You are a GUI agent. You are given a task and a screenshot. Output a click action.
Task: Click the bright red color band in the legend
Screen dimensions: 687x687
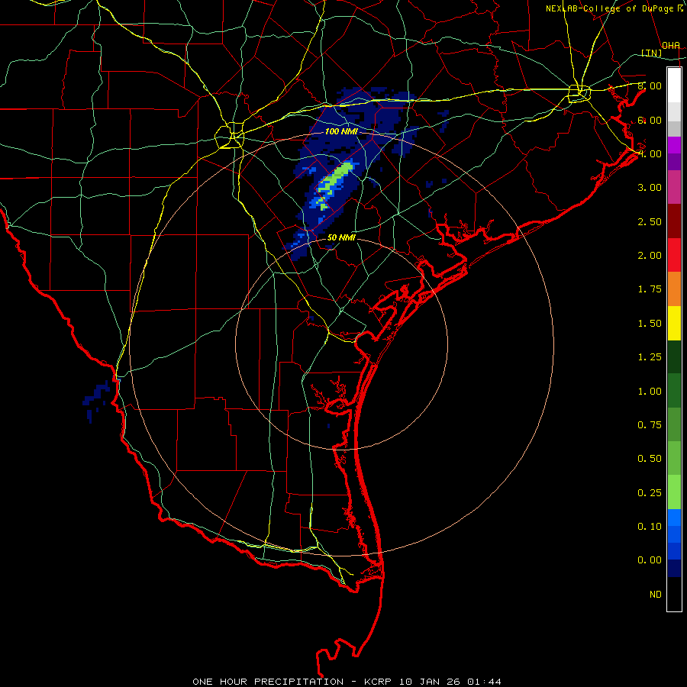pyautogui.click(x=674, y=255)
